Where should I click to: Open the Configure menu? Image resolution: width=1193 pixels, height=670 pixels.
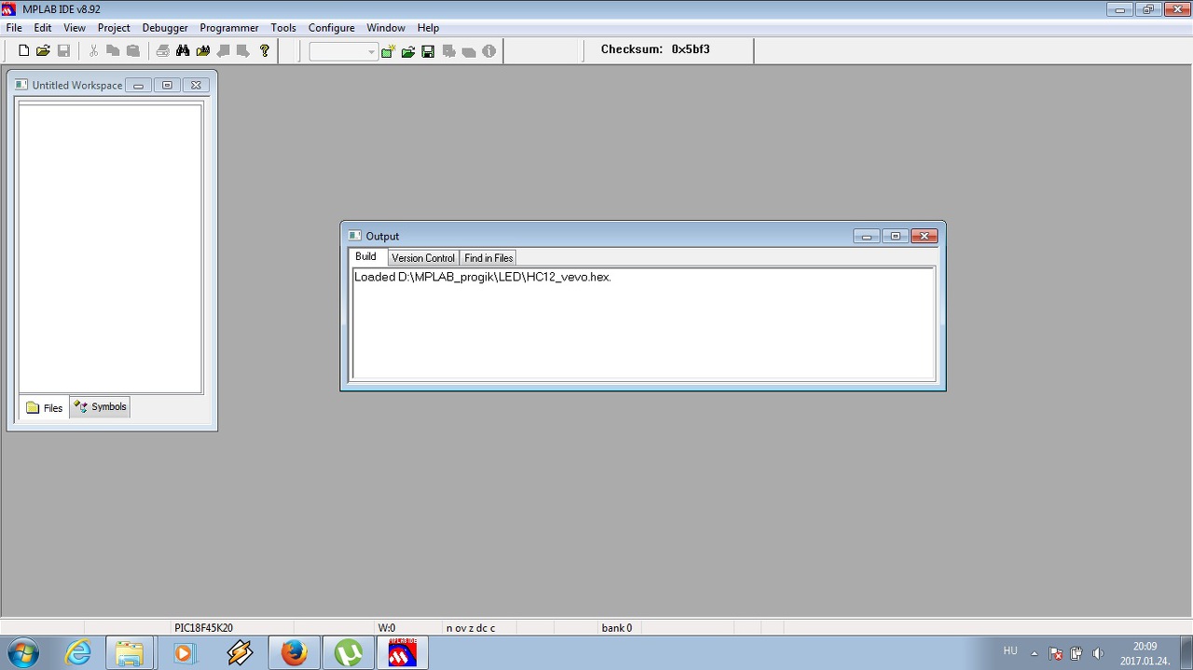click(332, 28)
